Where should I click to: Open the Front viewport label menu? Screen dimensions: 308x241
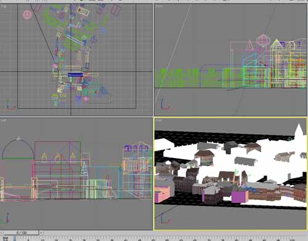159,6
